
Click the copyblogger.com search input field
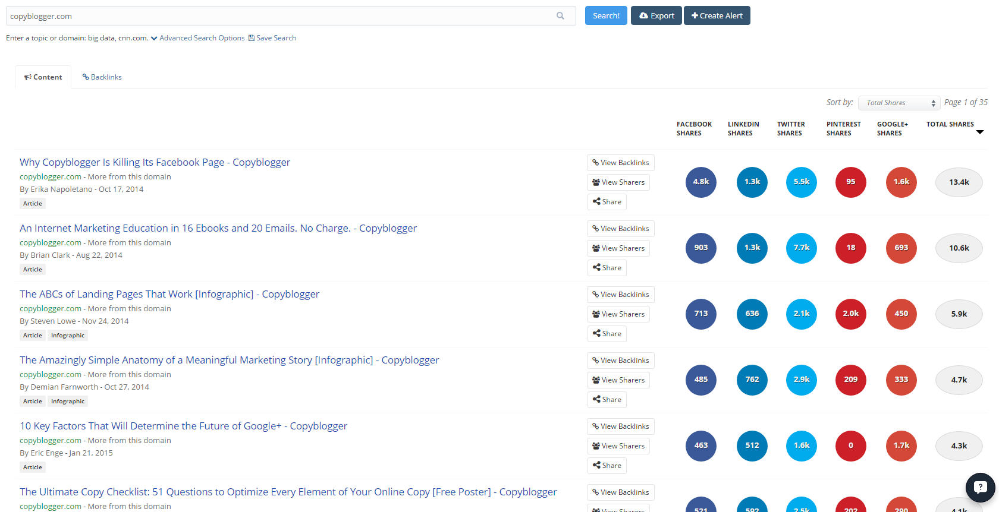[291, 16]
